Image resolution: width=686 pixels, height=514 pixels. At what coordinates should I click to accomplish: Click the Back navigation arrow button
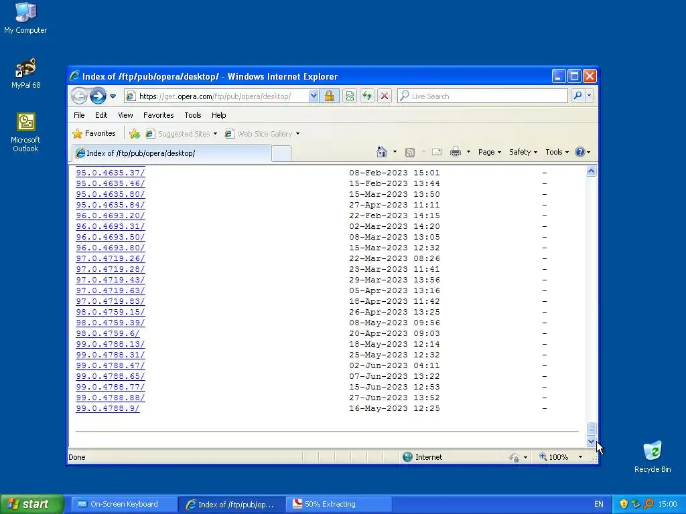coord(79,96)
